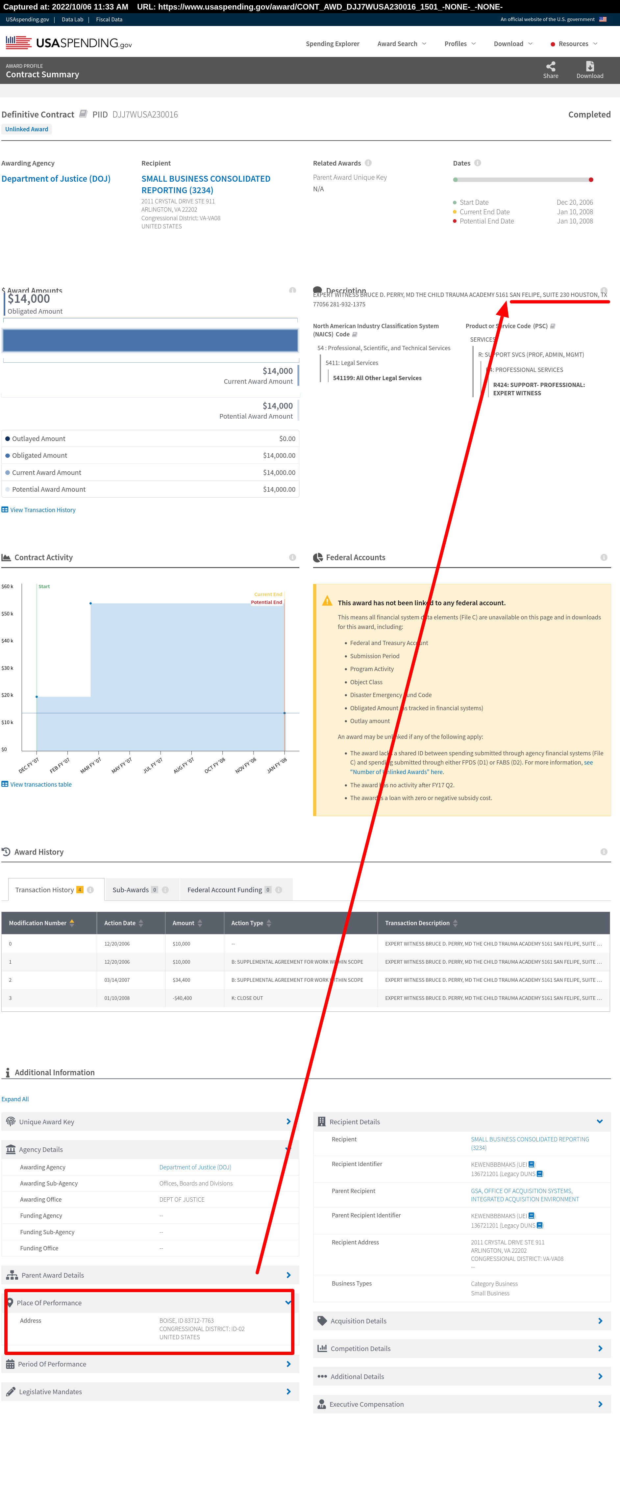Switch to the Sub-Awards tab
Viewport: 620px width, 1486px height.
141,890
